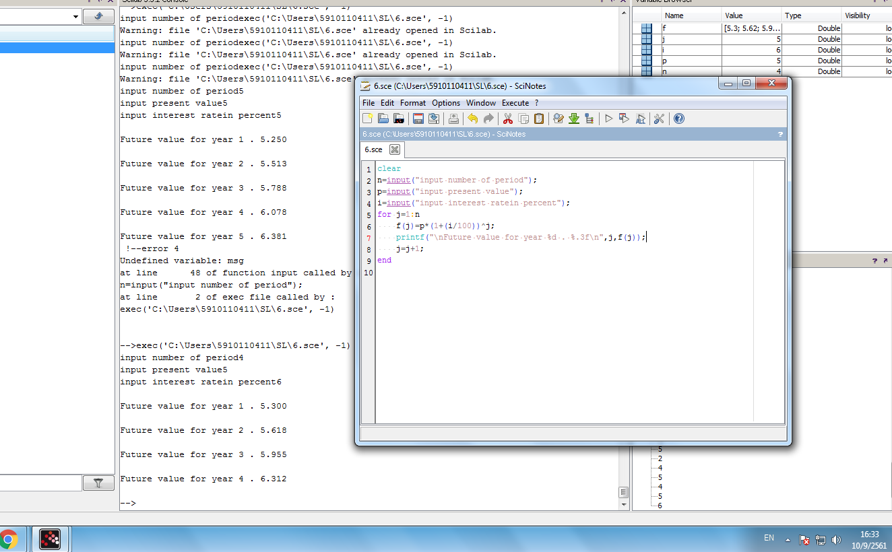The height and width of the screenshot is (552, 892).
Task: Click help mark in SciNotes blue title strip
Action: click(780, 134)
